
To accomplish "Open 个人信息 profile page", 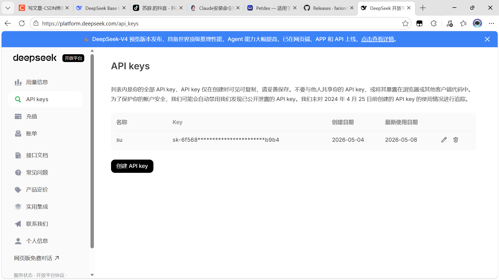I will pos(46,241).
